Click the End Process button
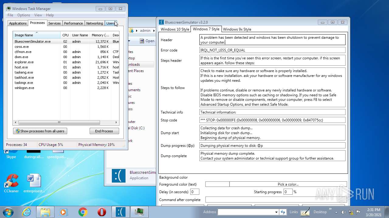Viewport: 389px width, 218px height. (104, 131)
